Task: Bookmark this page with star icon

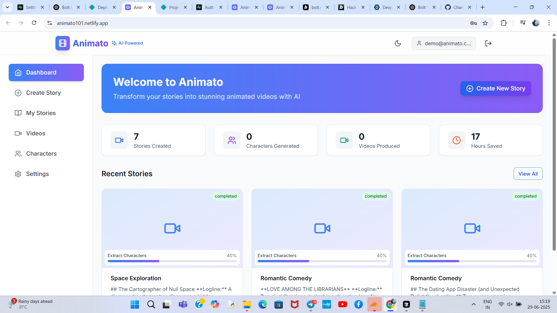Action: click(x=485, y=23)
